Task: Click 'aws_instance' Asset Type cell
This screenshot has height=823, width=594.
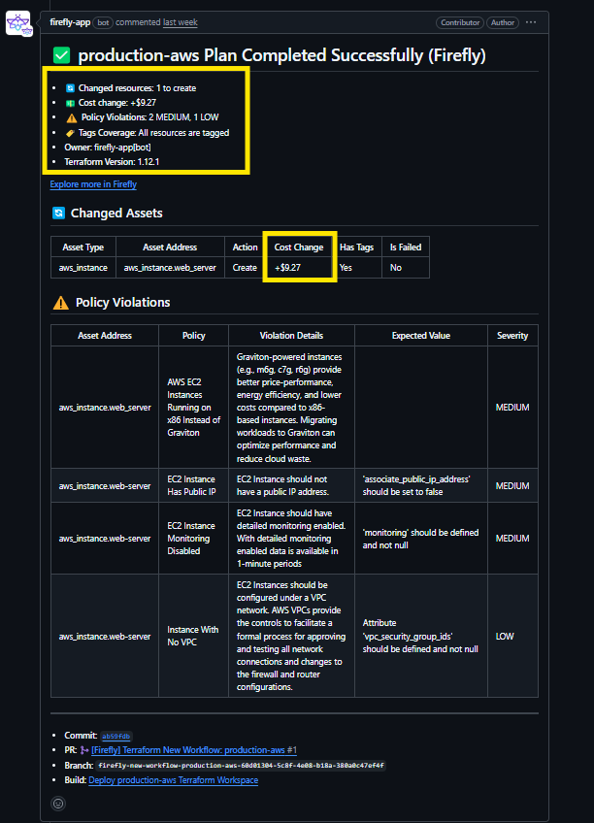Action: (82, 268)
